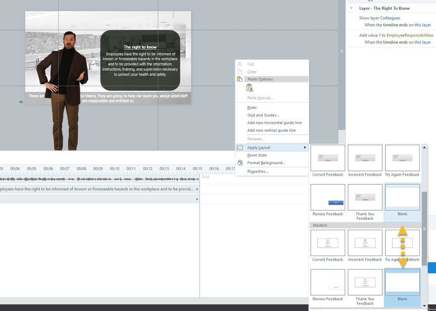Open the Colleagues layer link in triggers
Image resolution: width=436 pixels, height=311 pixels.
point(390,18)
